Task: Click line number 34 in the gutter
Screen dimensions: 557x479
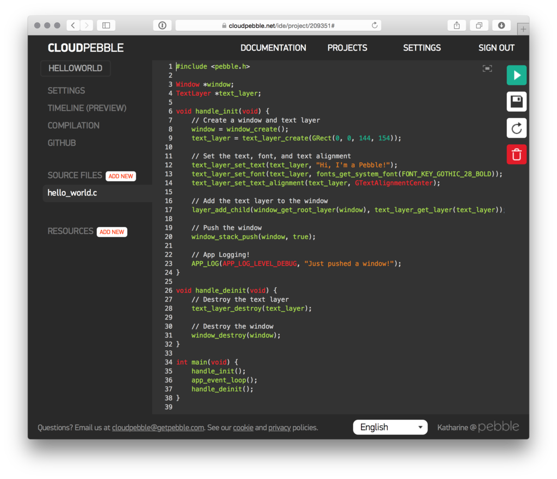Action: pyautogui.click(x=169, y=362)
